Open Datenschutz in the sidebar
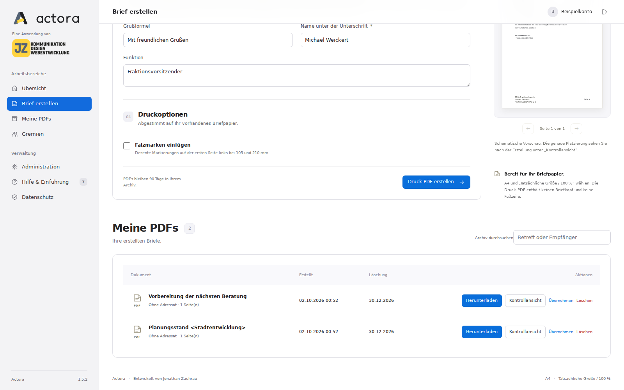This screenshot has height=390, width=624. coord(49,197)
